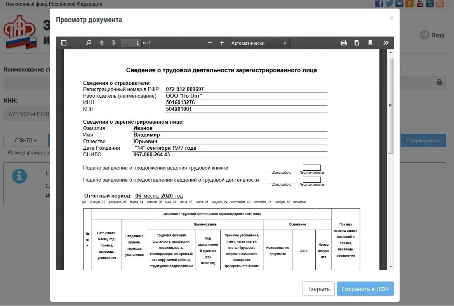Click the registration number 072-012-000697
The image size is (454, 306).
tap(185, 89)
